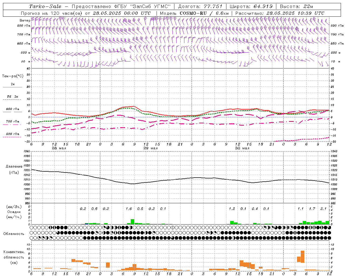Image resolution: width=345 pixels, height=276 pixels.
Task: Click forecast start time 28.05.2025 06:00 UTC
Action: coord(122,13)
